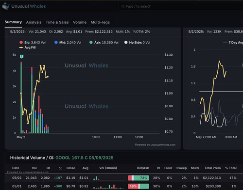The image size is (243, 190).
Task: Sort table by Date column header
Action: (x=16, y=168)
